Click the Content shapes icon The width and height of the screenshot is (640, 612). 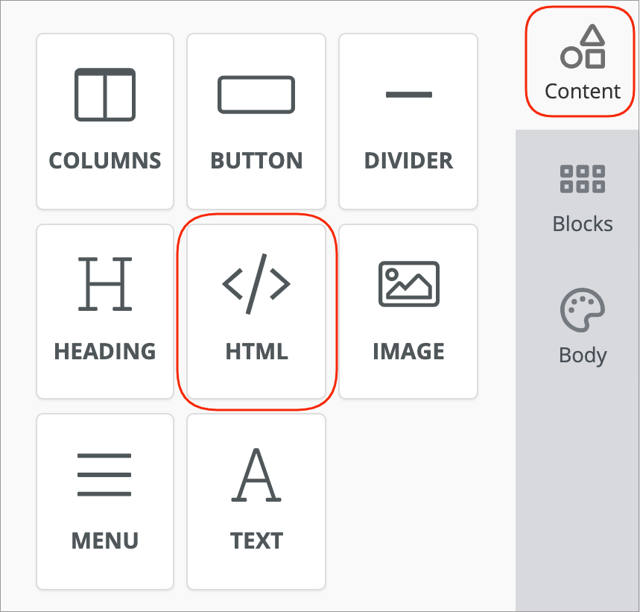(x=583, y=47)
